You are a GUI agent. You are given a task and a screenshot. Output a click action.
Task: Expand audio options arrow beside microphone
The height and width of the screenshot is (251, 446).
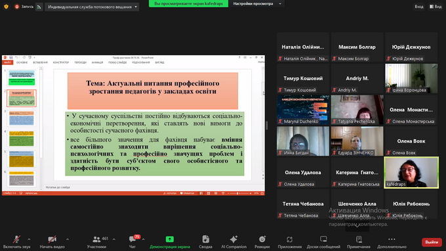pyautogui.click(x=29, y=239)
